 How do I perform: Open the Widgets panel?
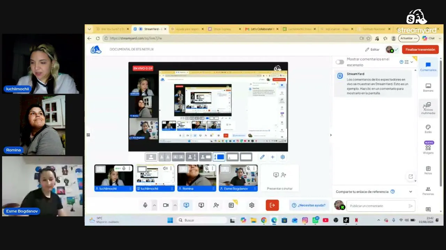428,148
